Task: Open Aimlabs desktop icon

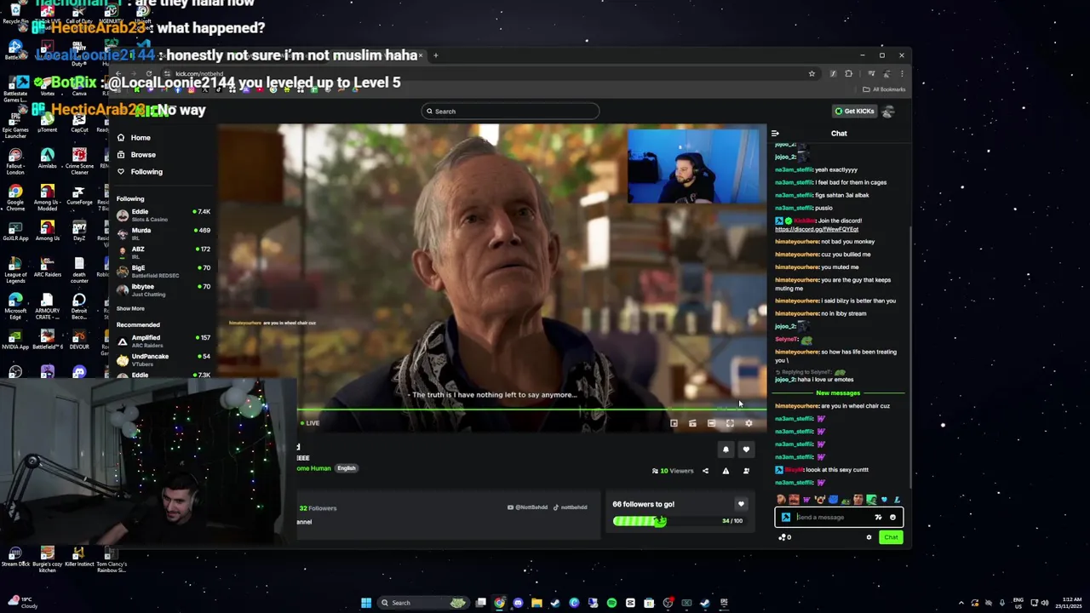Action: pos(48,158)
